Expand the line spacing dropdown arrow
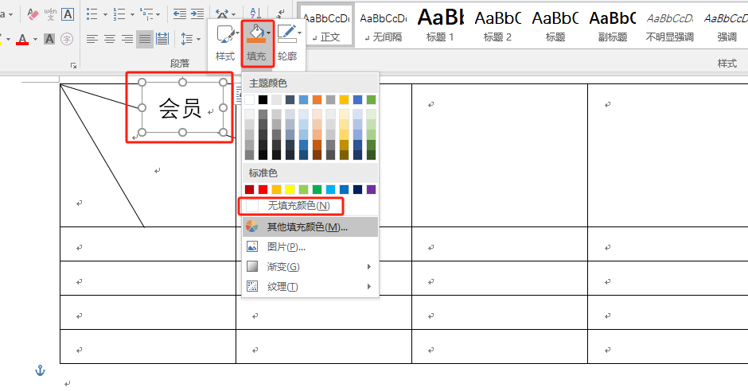The image size is (748, 391). 198,38
